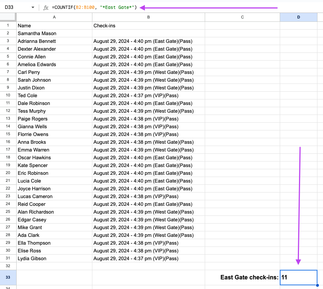Click into the COUNTIF formula bar text
Viewport: 323px width, 289px height.
[94, 7]
